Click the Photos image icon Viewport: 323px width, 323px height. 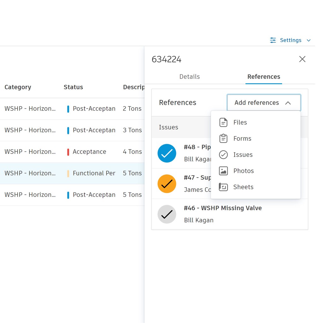click(x=223, y=171)
